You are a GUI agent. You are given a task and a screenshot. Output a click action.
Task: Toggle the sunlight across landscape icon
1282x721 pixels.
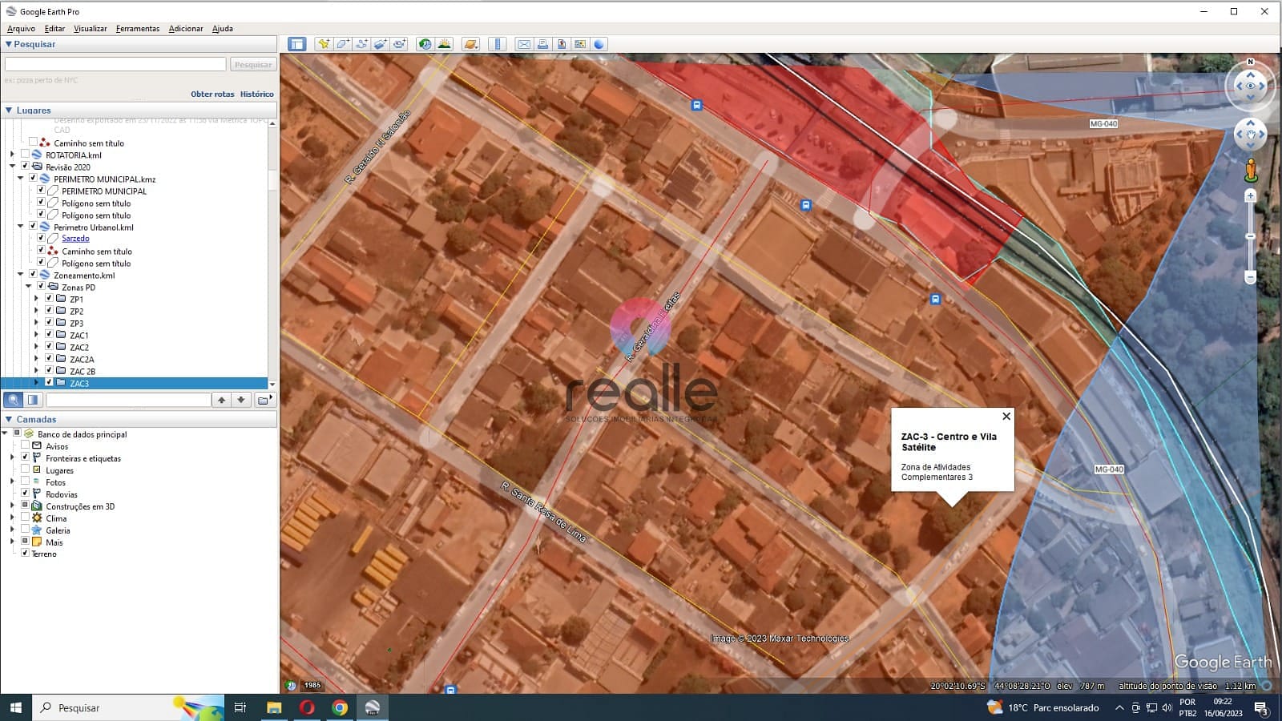click(444, 44)
